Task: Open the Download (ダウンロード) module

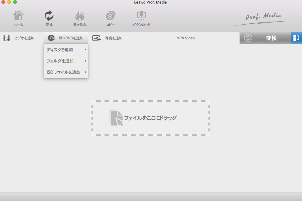Action: 141,19
